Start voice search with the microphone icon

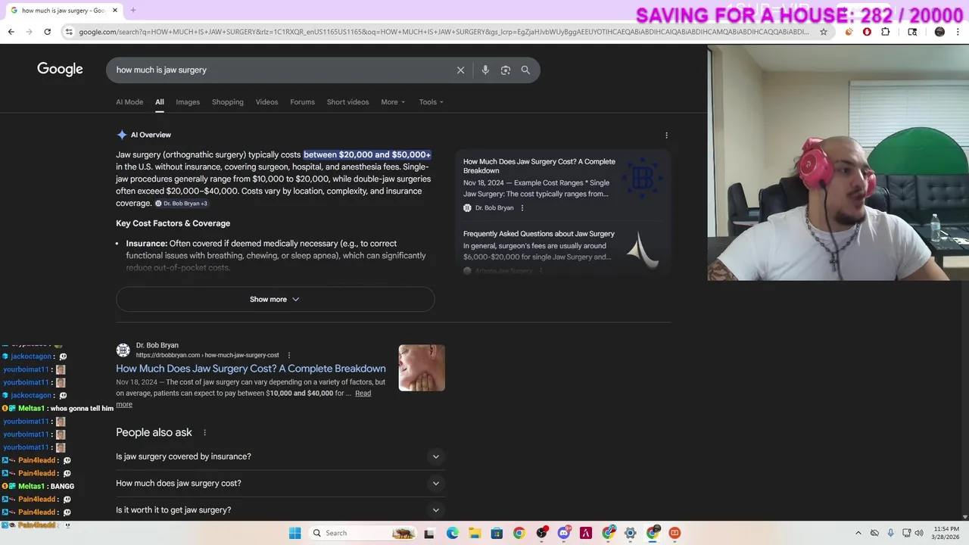pyautogui.click(x=485, y=70)
